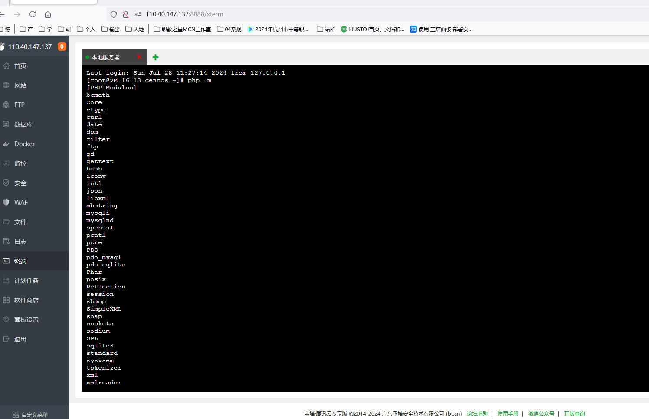Open the 职教之星MCN工作室 bookmark folder
The image size is (649, 419).
(182, 29)
